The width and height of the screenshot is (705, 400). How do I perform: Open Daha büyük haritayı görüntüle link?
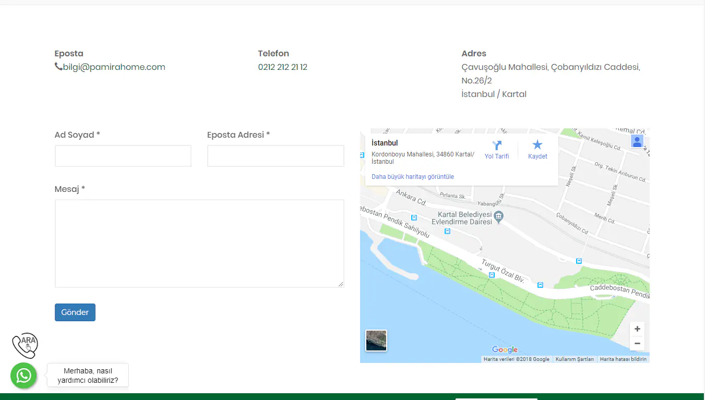[413, 177]
